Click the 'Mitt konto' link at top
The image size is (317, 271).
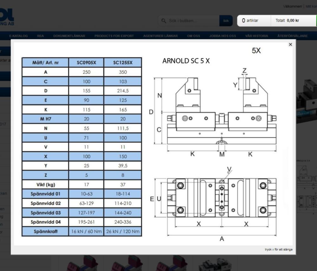[311, 7]
